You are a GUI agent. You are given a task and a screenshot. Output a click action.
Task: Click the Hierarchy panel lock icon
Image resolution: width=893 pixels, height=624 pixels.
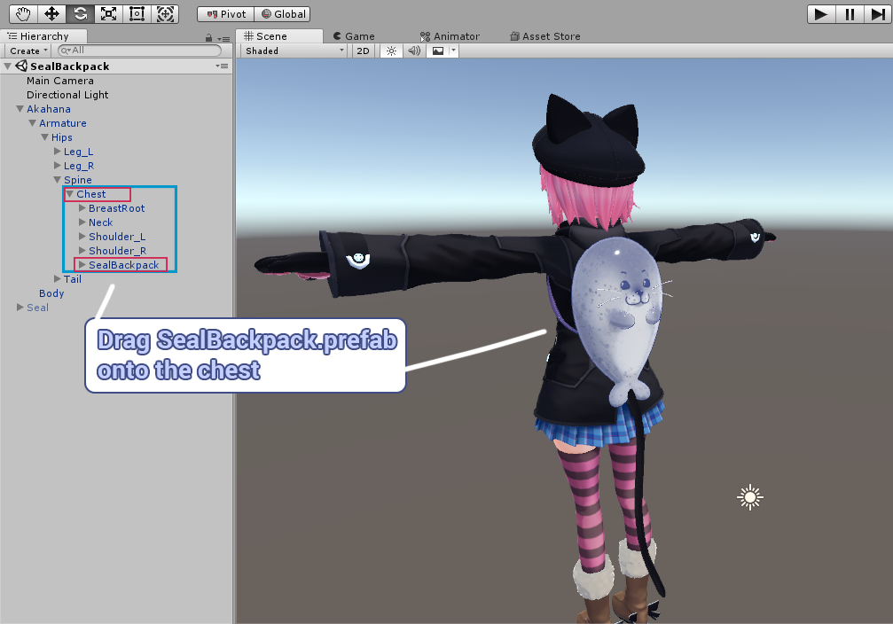(x=208, y=38)
